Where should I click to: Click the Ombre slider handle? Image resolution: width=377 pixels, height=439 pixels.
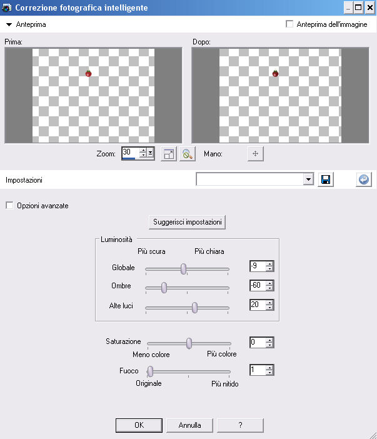(x=164, y=288)
